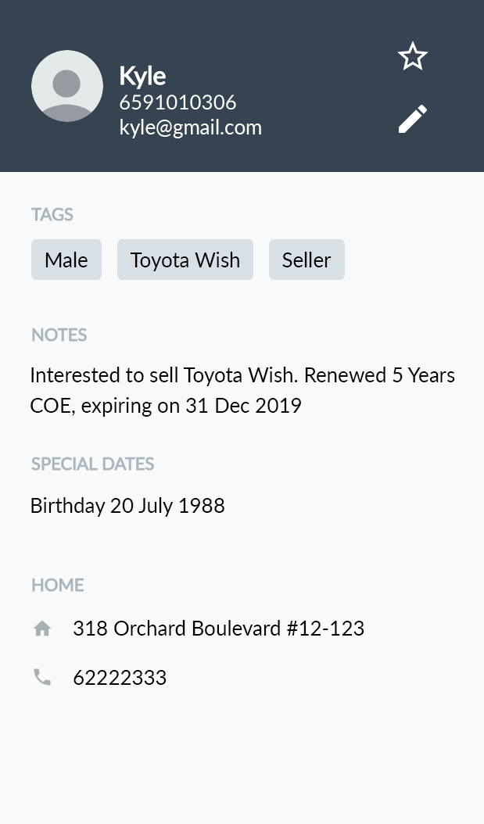This screenshot has width=484, height=824.
Task: Select the Seller tag
Action: pos(307,260)
